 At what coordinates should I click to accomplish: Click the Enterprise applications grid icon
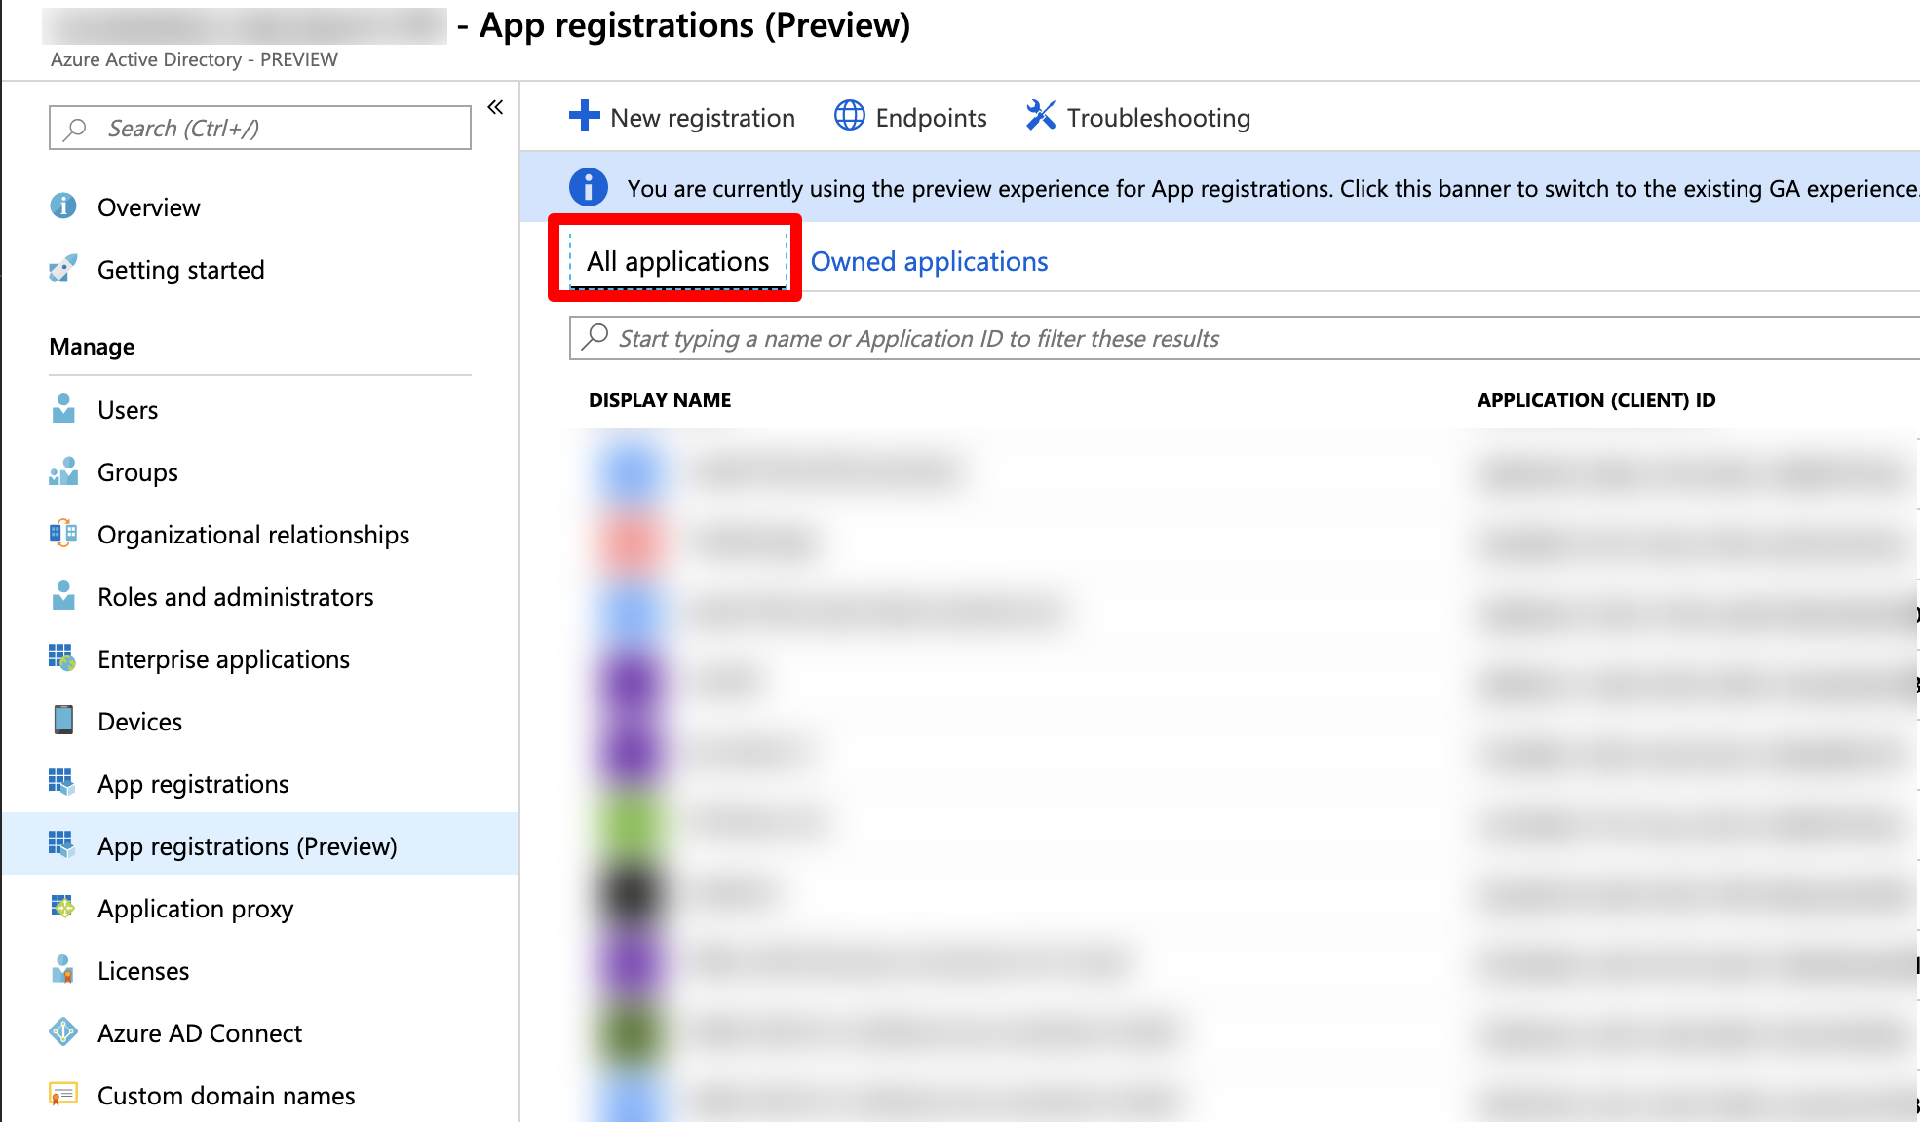[x=63, y=658]
